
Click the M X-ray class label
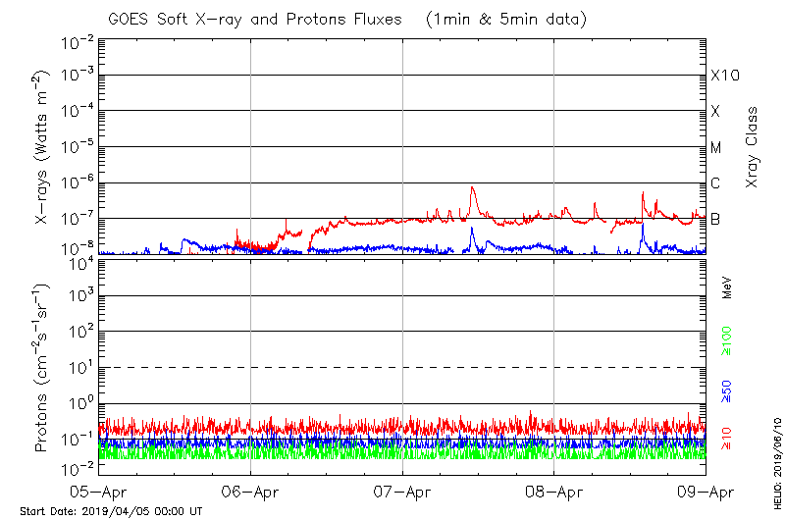(716, 148)
